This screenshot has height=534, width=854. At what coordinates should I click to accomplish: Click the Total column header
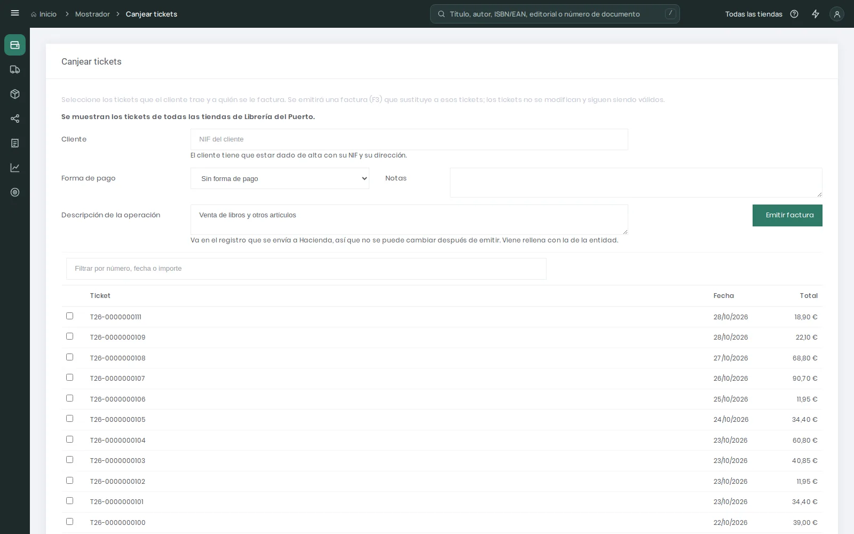pyautogui.click(x=809, y=296)
